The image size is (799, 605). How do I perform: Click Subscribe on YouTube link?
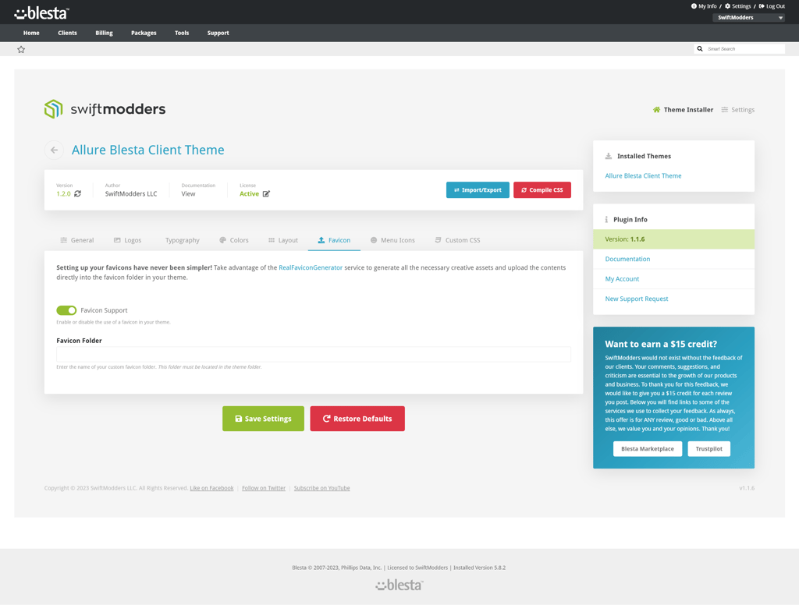[321, 488]
